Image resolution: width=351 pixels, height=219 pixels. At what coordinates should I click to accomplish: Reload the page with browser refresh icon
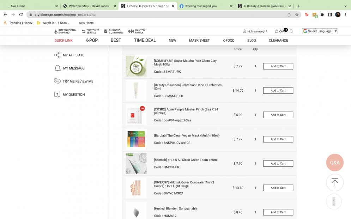[x=21, y=14]
